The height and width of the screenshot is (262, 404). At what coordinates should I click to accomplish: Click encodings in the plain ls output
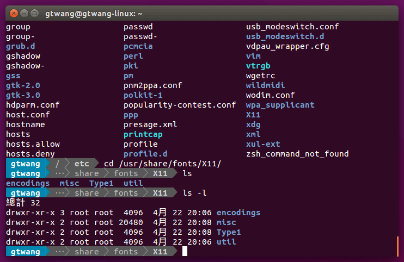click(28, 183)
